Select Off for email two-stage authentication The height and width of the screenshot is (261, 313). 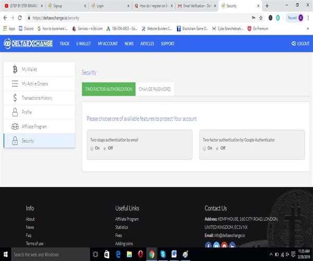click(x=104, y=148)
